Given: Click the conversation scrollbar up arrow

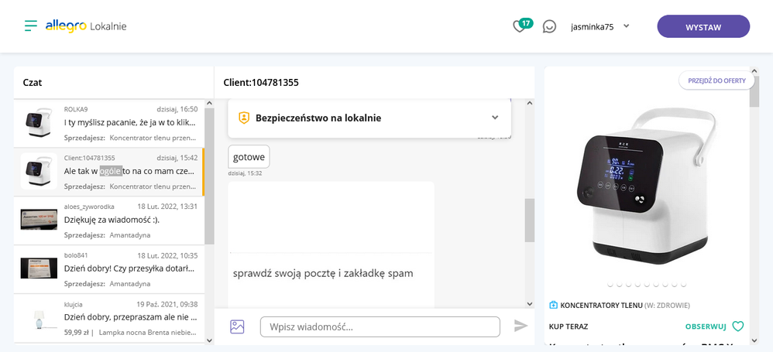Looking at the screenshot, I should coord(530,104).
